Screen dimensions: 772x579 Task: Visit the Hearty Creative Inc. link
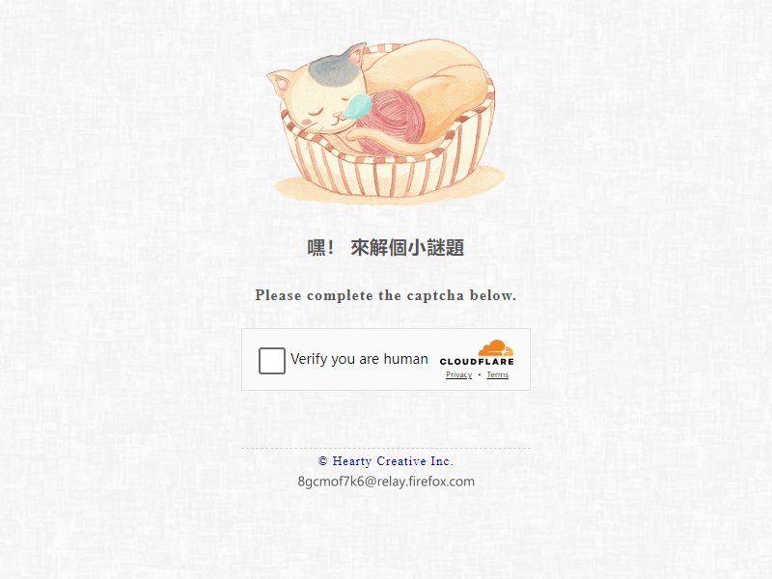(x=385, y=461)
